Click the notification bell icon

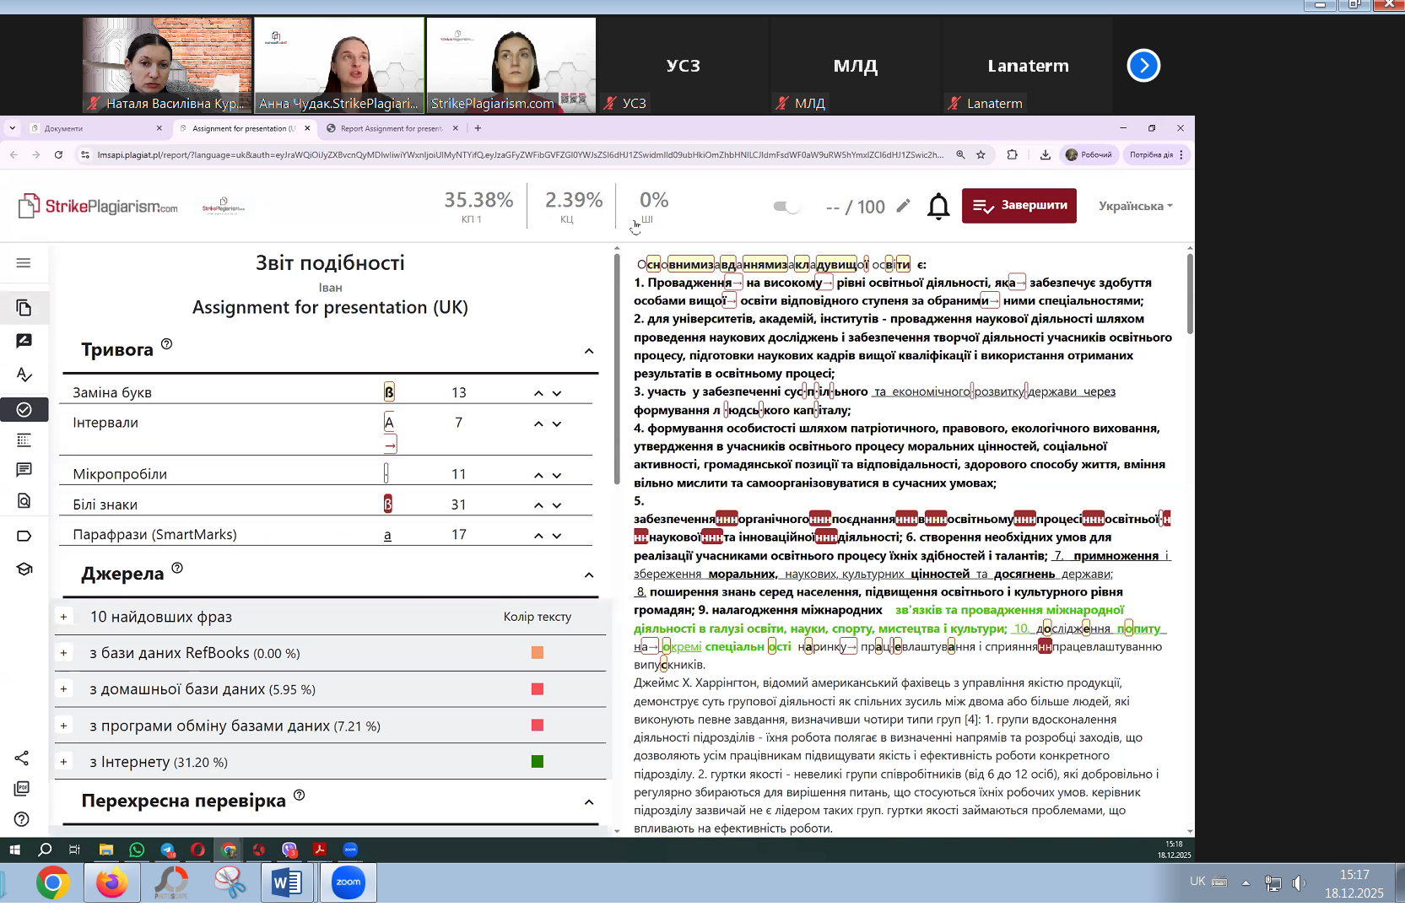[938, 206]
